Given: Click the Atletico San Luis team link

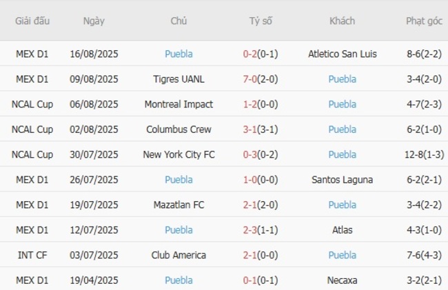Looking at the screenshot, I should click(x=342, y=54).
